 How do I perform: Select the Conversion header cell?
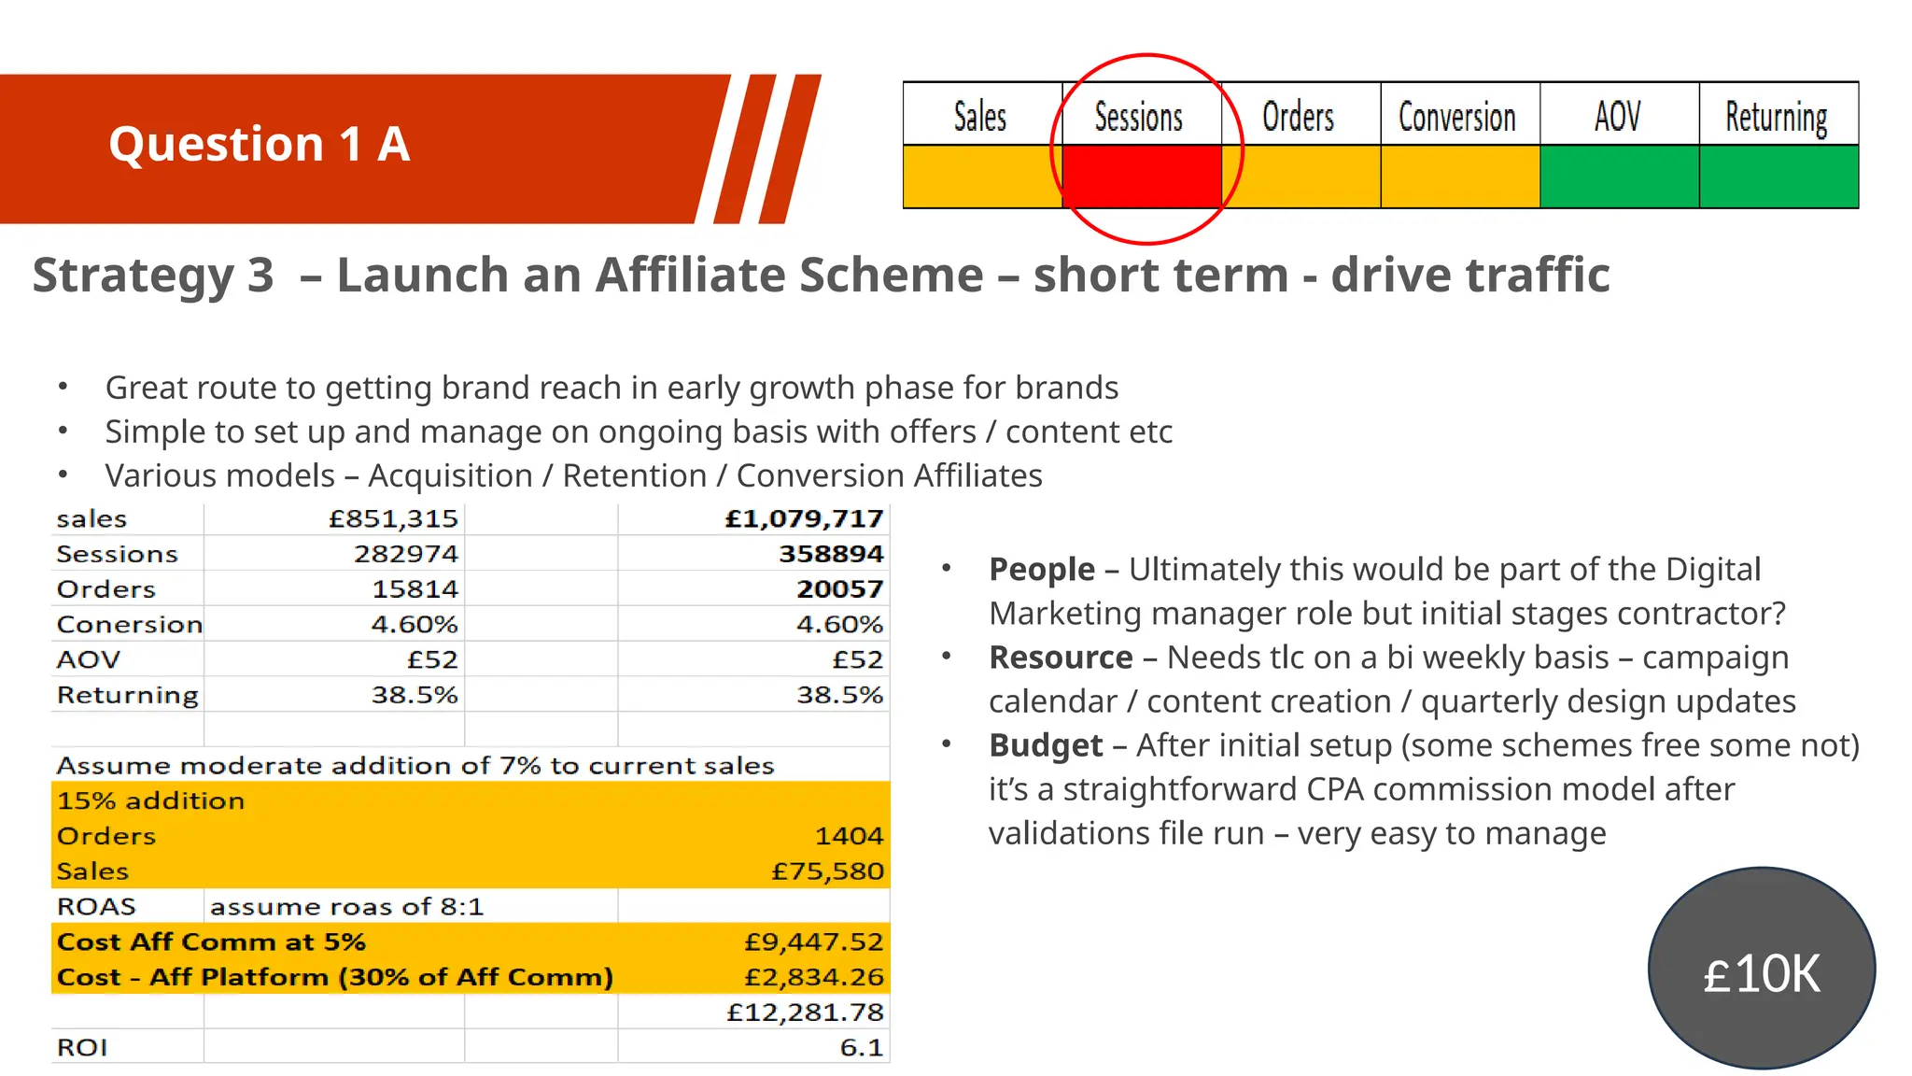click(1460, 114)
